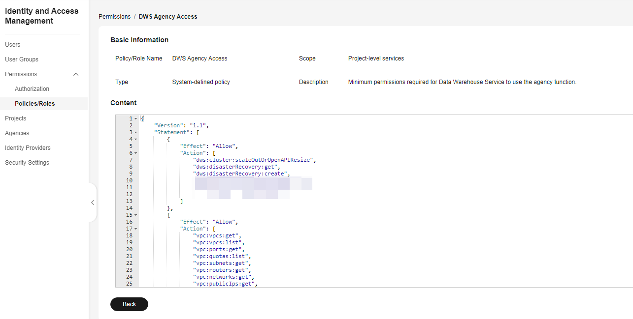
Task: Collapse the sidebar with the arrow handle
Action: 93,203
